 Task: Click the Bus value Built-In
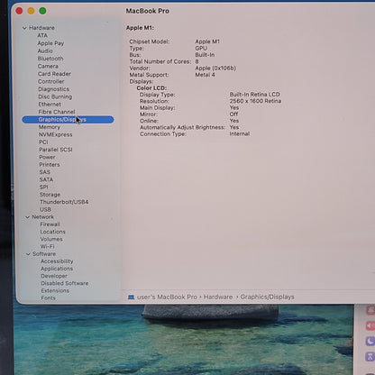(x=205, y=55)
